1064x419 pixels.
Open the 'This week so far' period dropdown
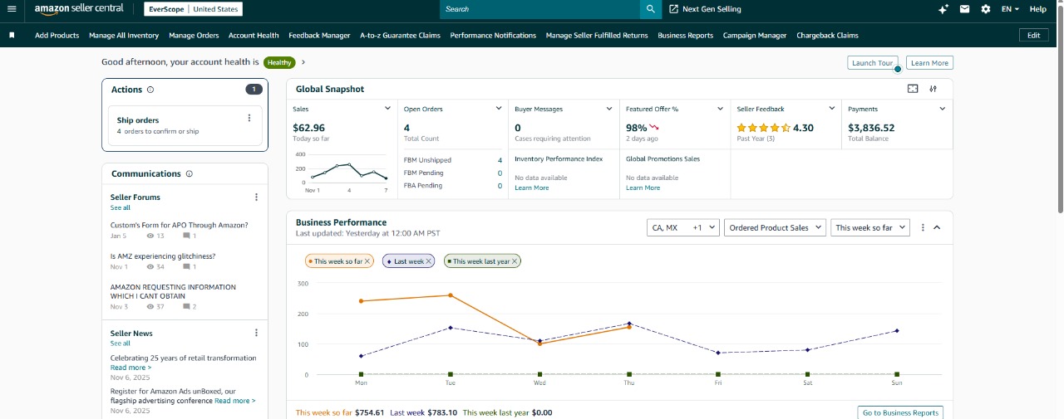tap(869, 227)
